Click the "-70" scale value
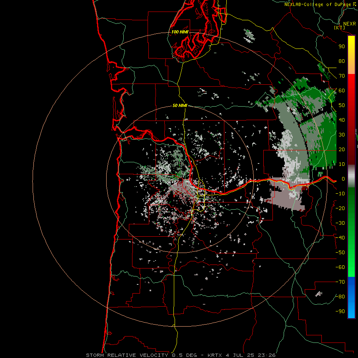Image resolution: width=358 pixels, height=358 pixels. [x=340, y=282]
